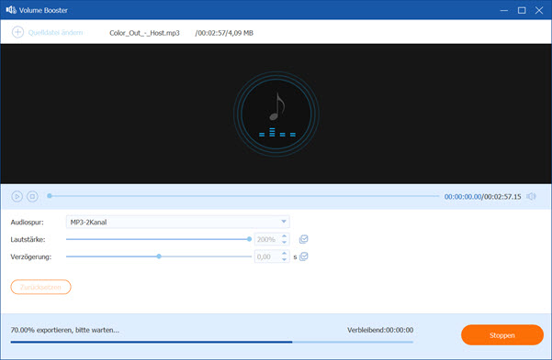Click the Lautstärke slider handle
This screenshot has width=552, height=360.
point(249,239)
